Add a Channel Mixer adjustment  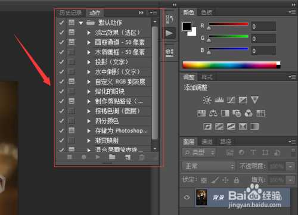[x=249, y=113]
